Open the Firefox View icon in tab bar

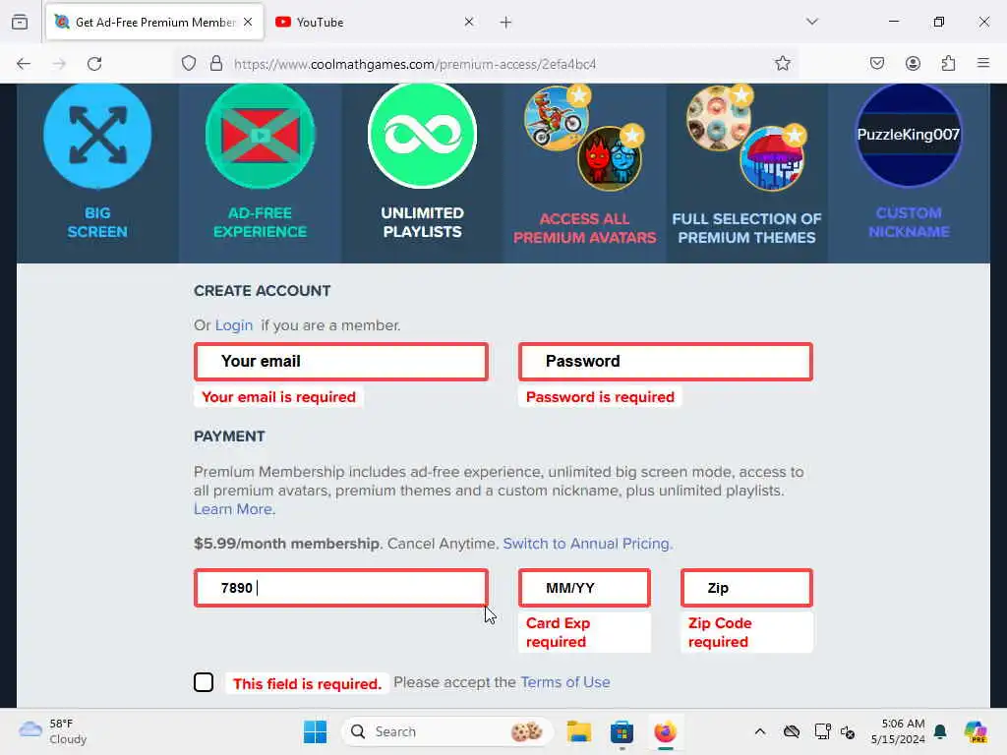point(20,22)
